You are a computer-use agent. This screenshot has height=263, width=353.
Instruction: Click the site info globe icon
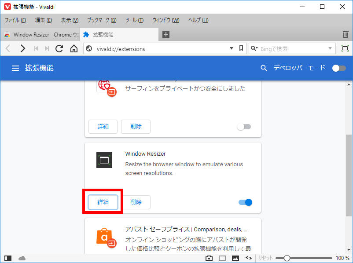pos(89,48)
